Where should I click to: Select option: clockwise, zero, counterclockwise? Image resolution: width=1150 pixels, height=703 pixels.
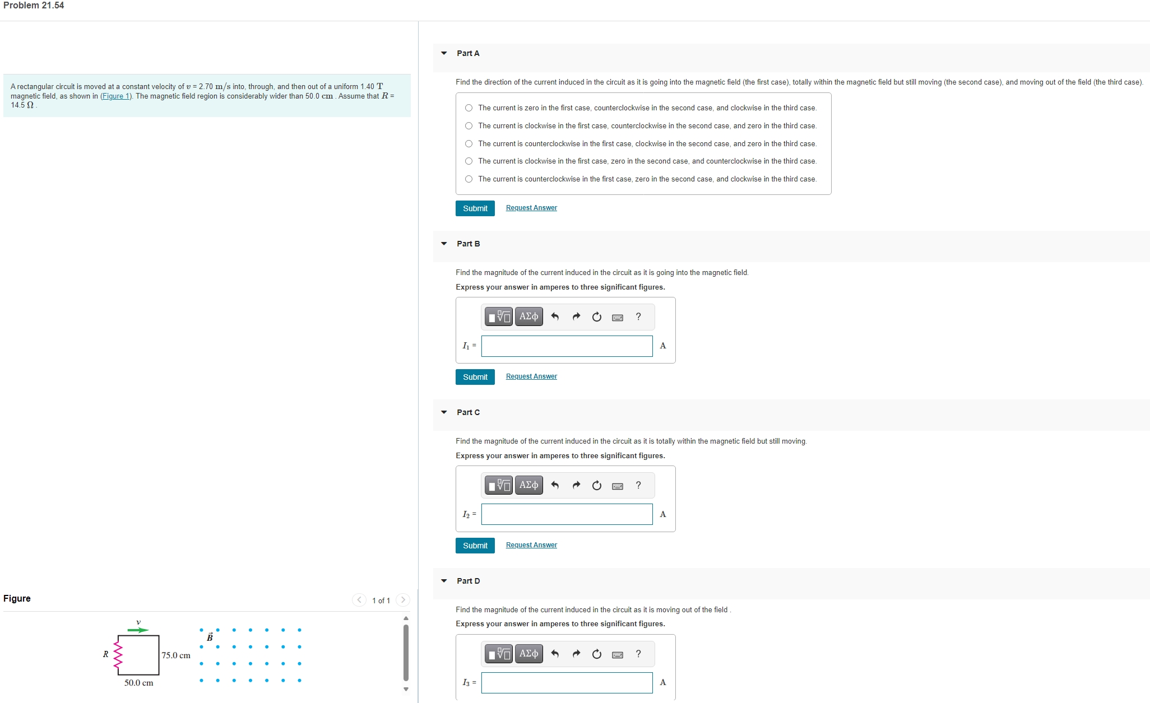[469, 161]
